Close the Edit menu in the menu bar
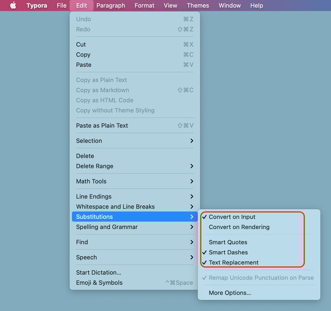Viewport: 331px width, 311px height. [82, 6]
